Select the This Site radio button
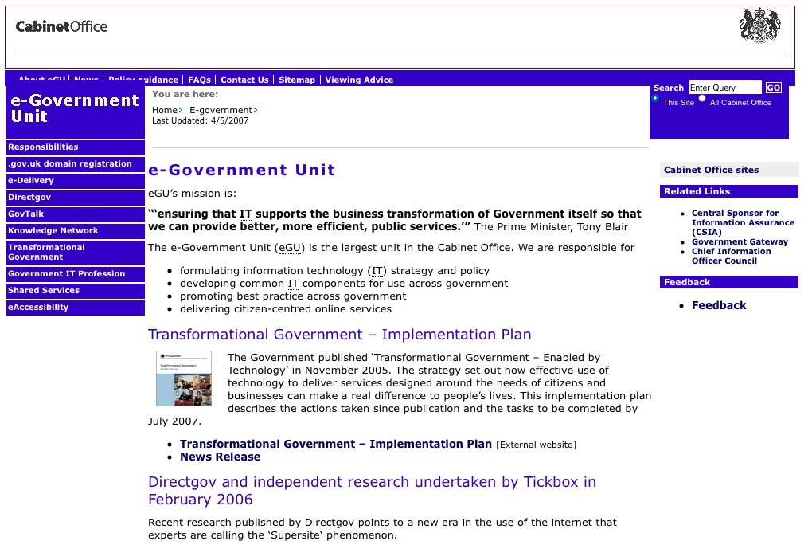 (655, 98)
